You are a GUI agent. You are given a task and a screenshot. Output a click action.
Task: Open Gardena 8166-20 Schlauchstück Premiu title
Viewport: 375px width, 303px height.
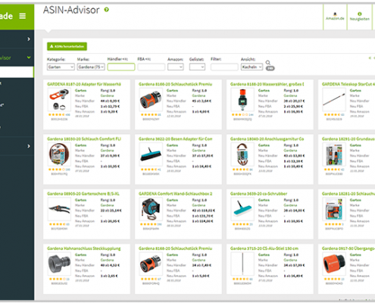coord(176,84)
